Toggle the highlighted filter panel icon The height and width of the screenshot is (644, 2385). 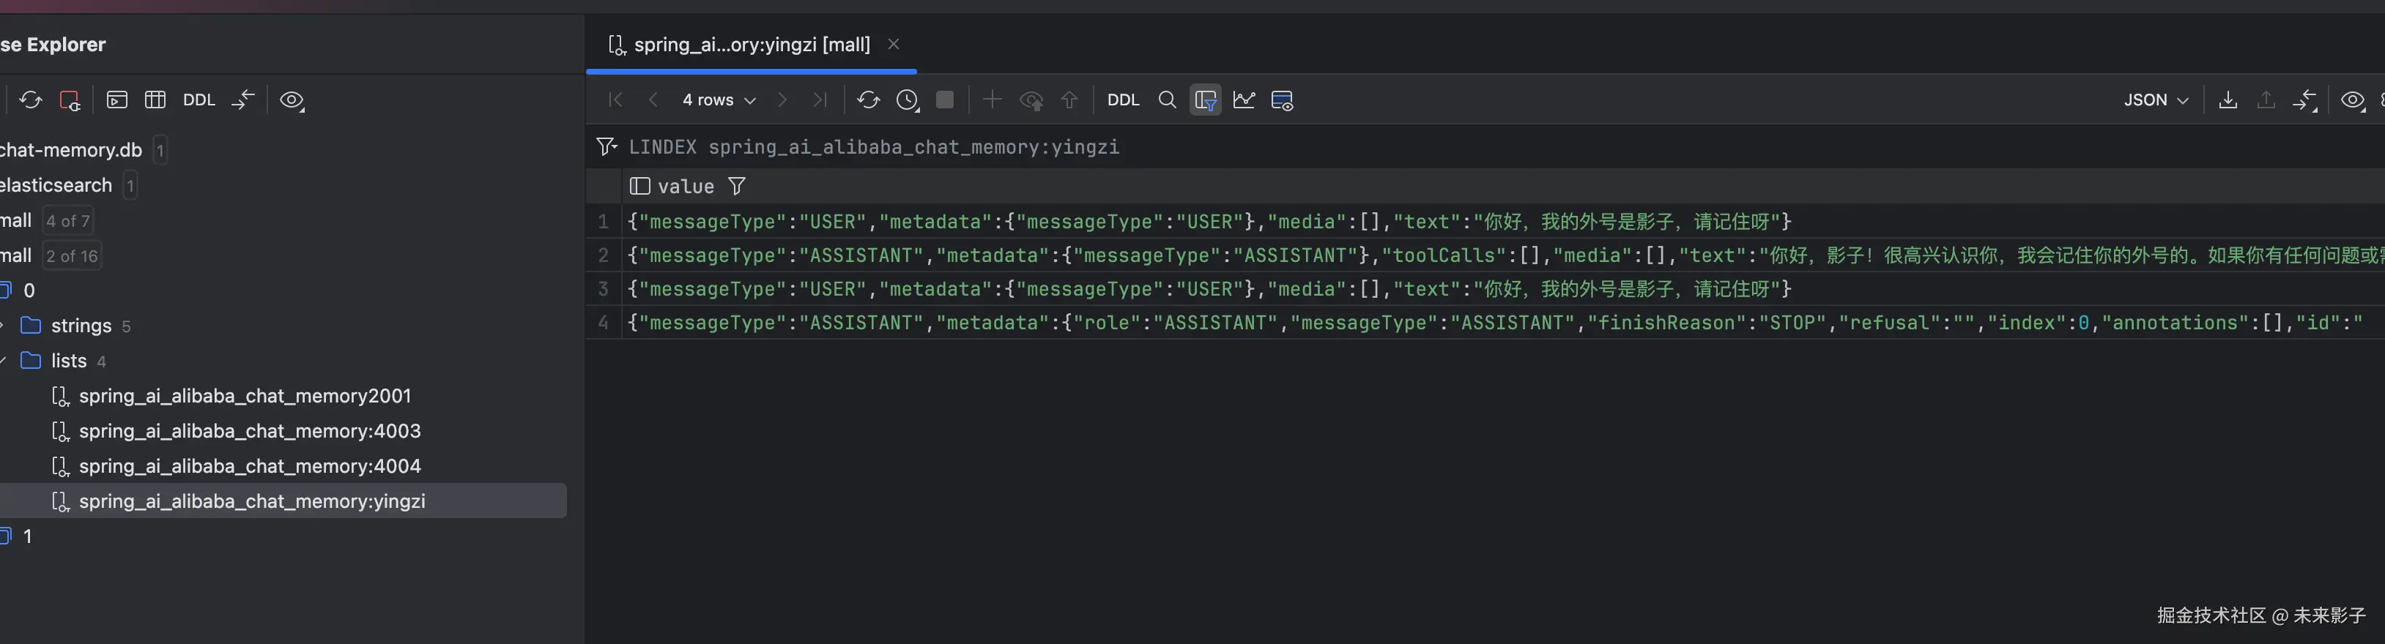1206,100
